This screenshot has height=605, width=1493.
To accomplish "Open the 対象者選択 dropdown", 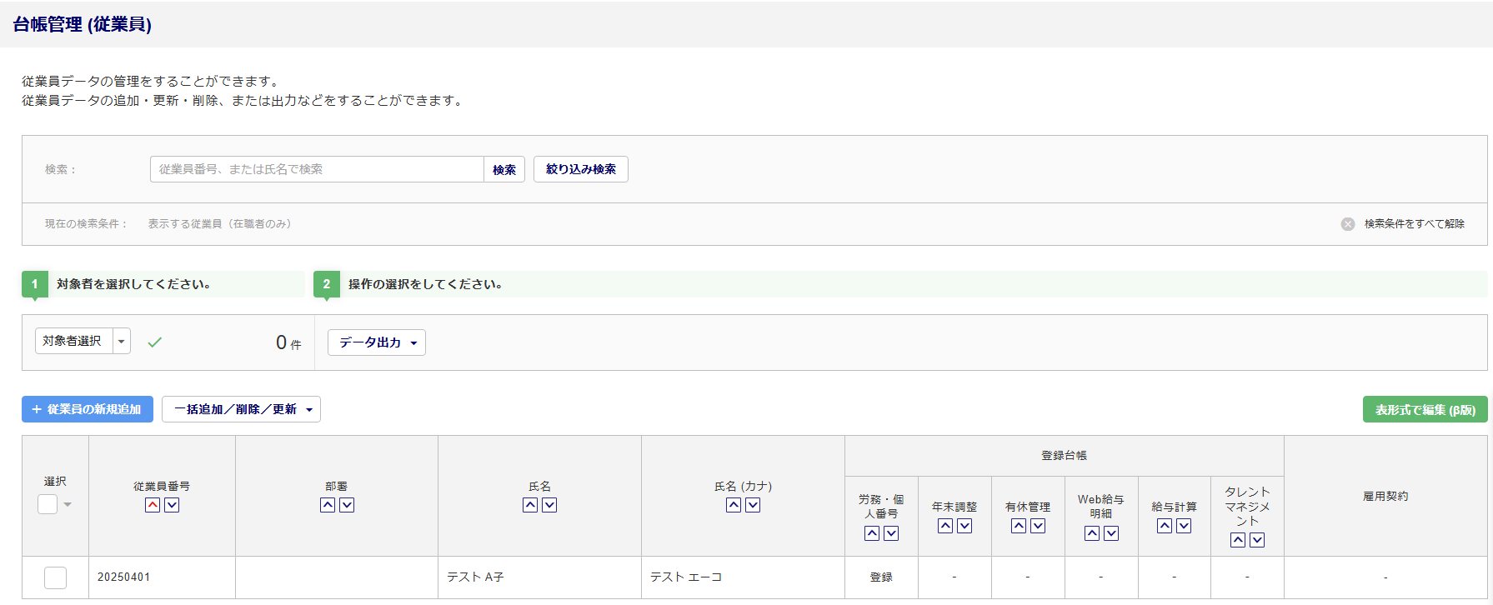I will [83, 341].
